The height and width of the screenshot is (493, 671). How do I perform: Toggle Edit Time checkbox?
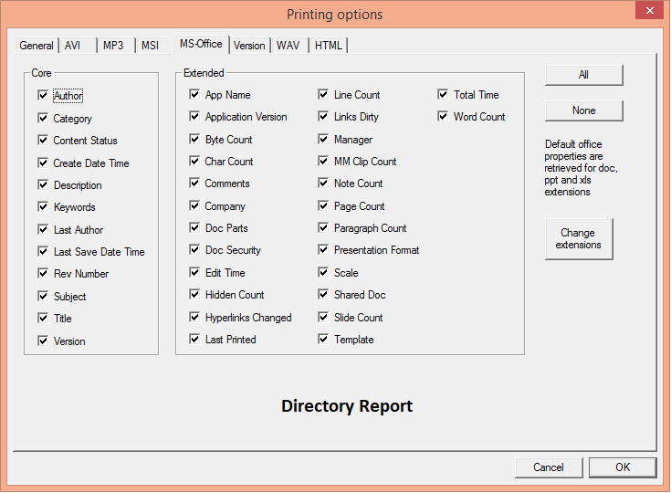click(x=194, y=272)
